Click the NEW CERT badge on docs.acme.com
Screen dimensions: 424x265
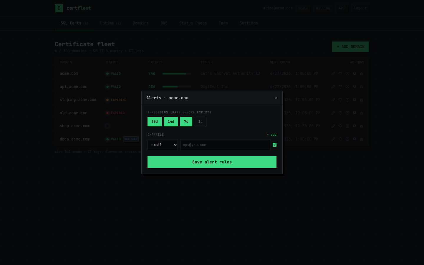pos(131,139)
